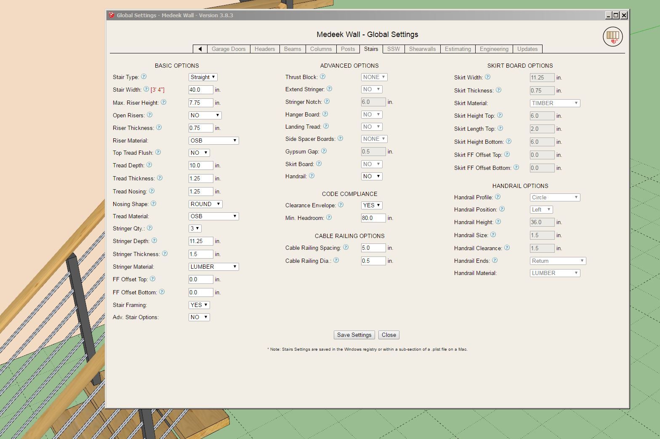Click help icon for Handrail Clearance
This screenshot has width=660, height=439.
click(507, 248)
